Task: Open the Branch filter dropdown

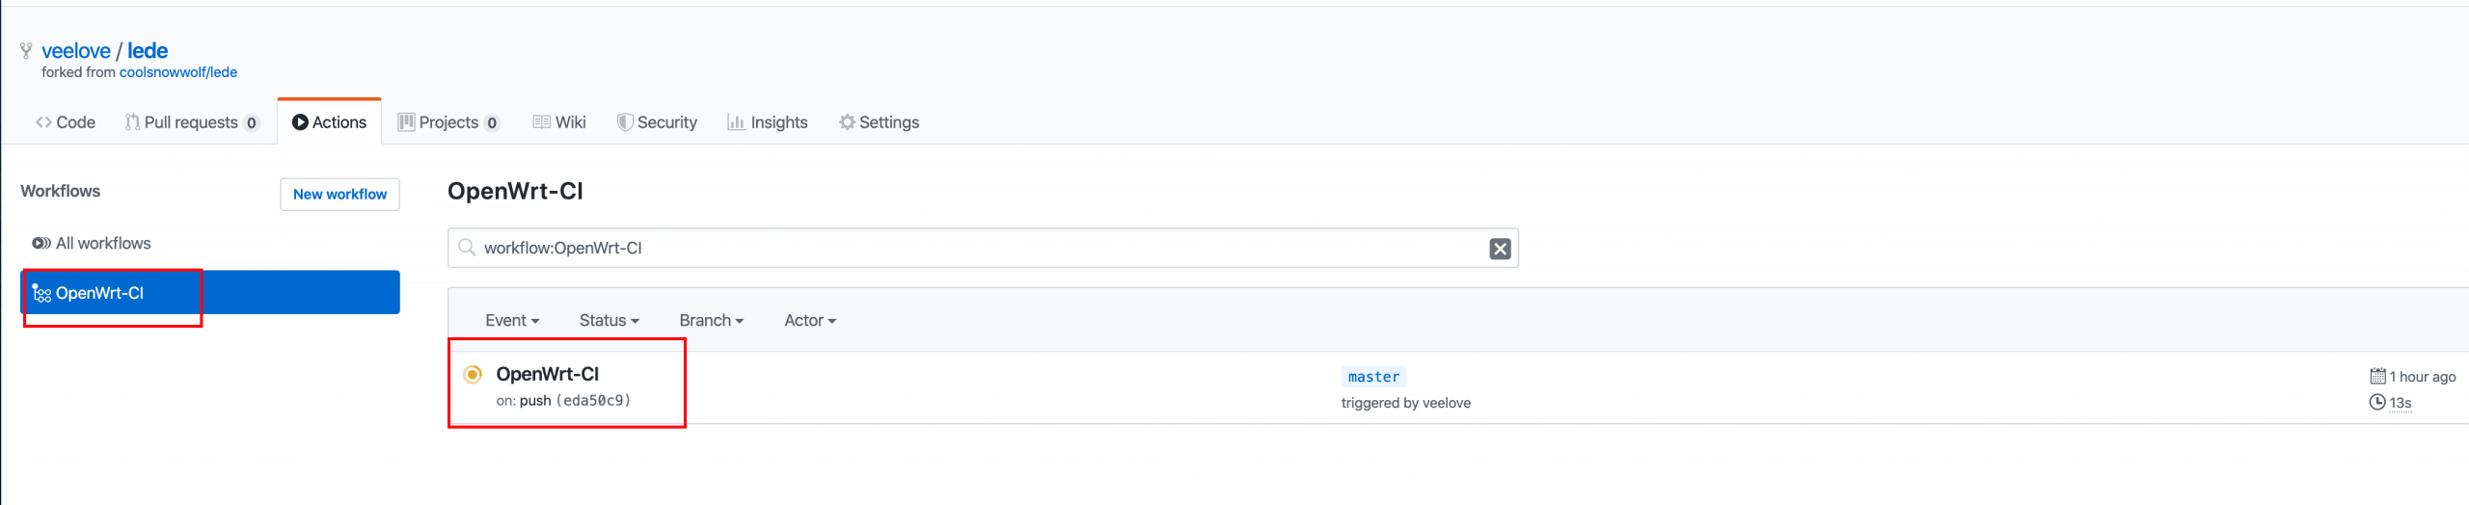Action: 711,320
